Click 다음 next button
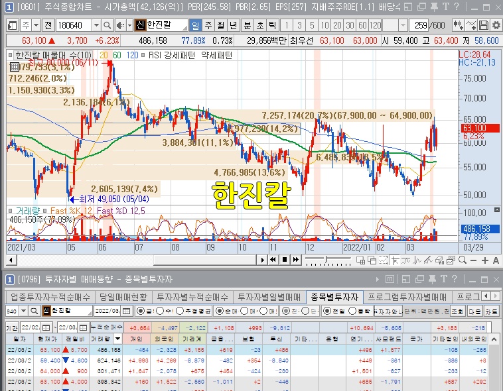 474,311
